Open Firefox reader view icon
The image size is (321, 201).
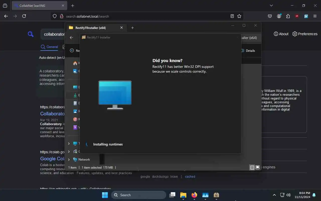pyautogui.click(x=232, y=16)
